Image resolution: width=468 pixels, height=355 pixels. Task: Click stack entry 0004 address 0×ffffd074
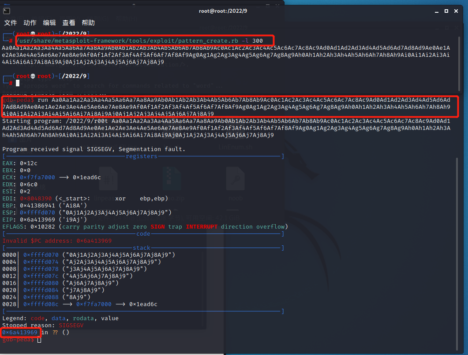[41, 262]
